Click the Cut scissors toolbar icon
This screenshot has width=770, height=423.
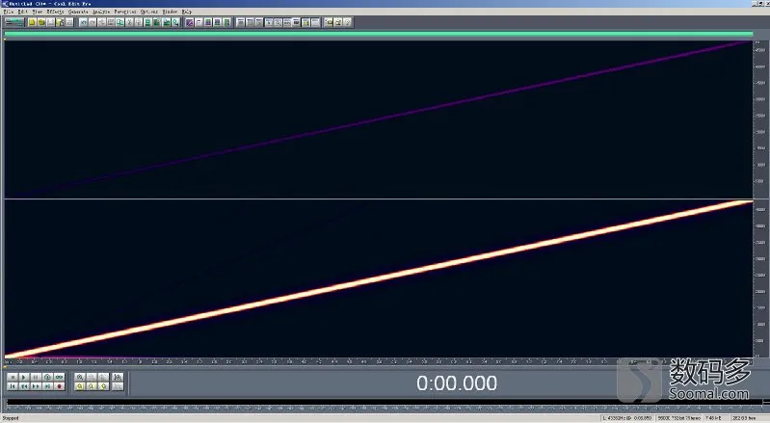[x=129, y=22]
